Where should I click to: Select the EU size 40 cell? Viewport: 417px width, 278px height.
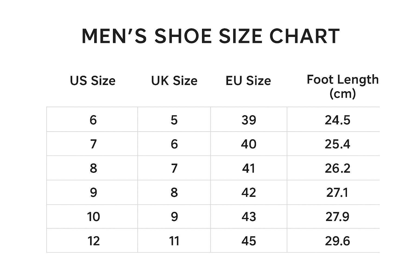[249, 144]
